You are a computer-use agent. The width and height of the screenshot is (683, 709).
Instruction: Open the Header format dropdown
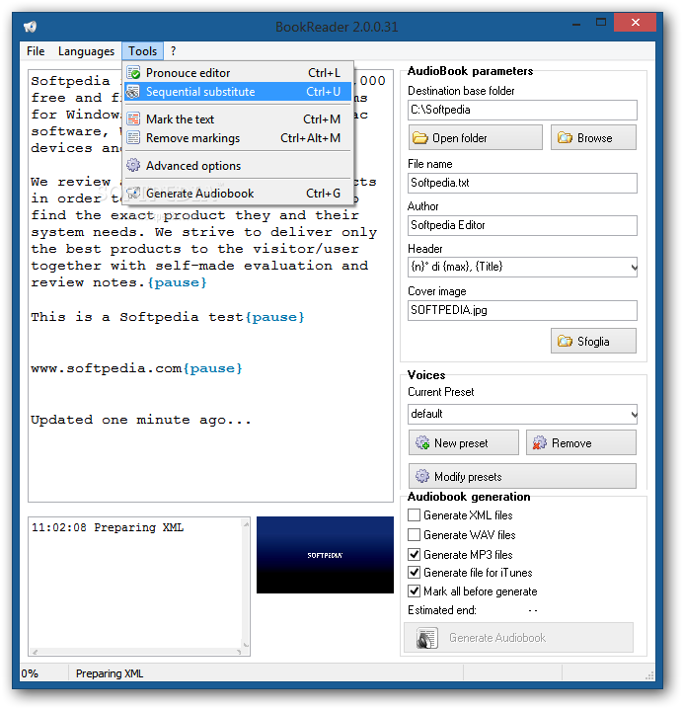(x=634, y=268)
